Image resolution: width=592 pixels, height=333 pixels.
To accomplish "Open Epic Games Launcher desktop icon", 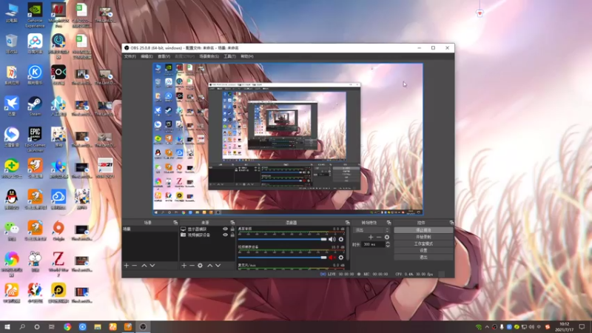I will tap(35, 139).
